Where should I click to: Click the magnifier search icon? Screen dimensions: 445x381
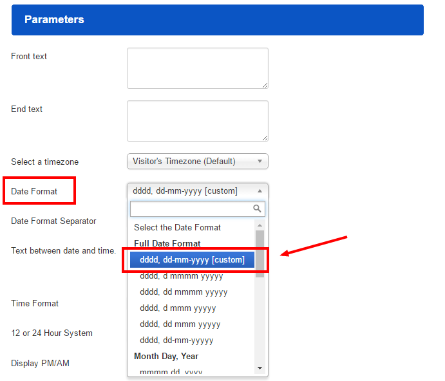point(257,209)
